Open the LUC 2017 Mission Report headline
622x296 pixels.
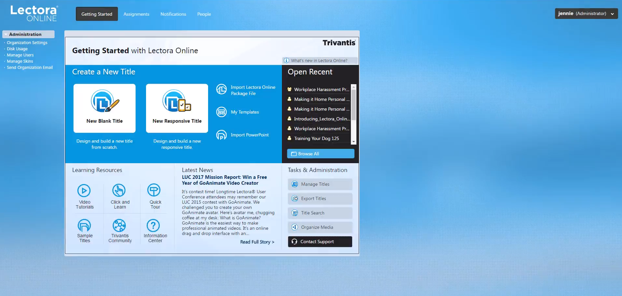(224, 180)
